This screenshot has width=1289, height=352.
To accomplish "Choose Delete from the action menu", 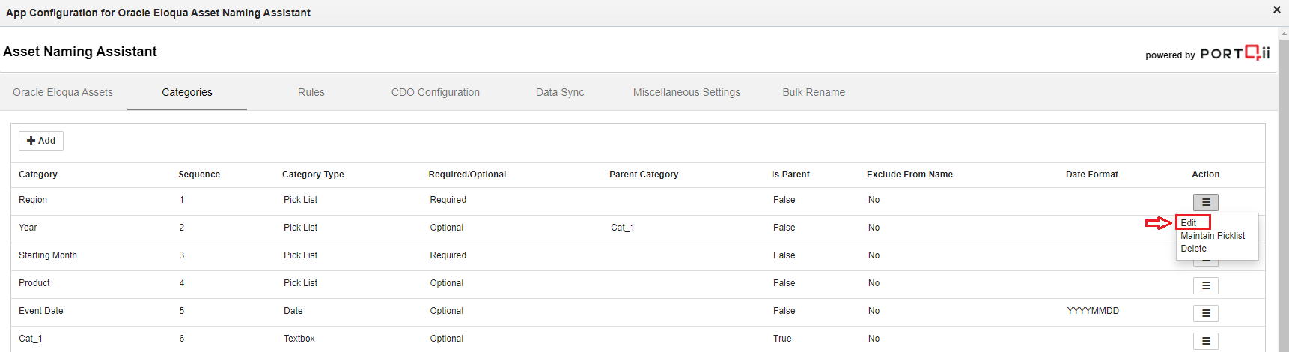I will (x=1193, y=249).
